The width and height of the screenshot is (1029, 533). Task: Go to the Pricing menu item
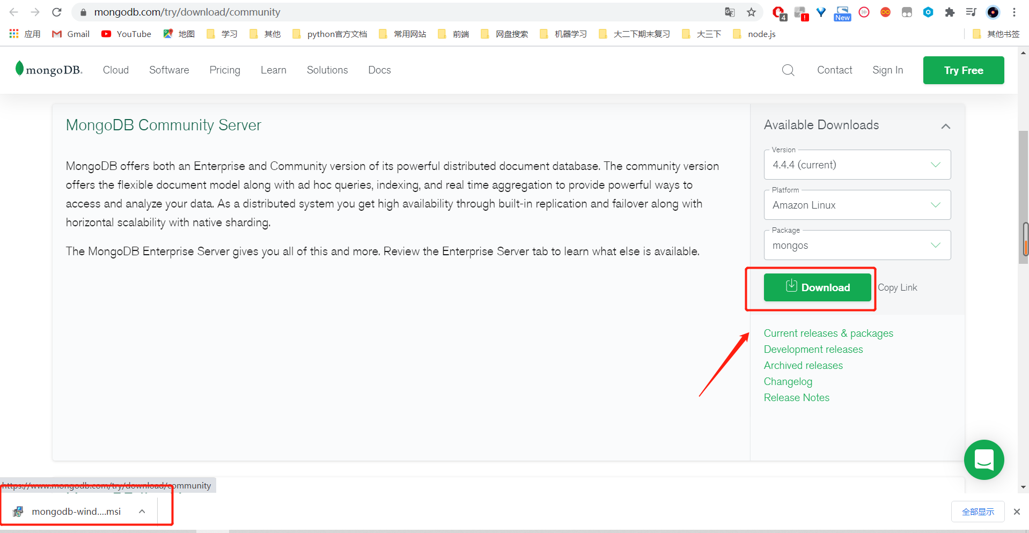225,70
